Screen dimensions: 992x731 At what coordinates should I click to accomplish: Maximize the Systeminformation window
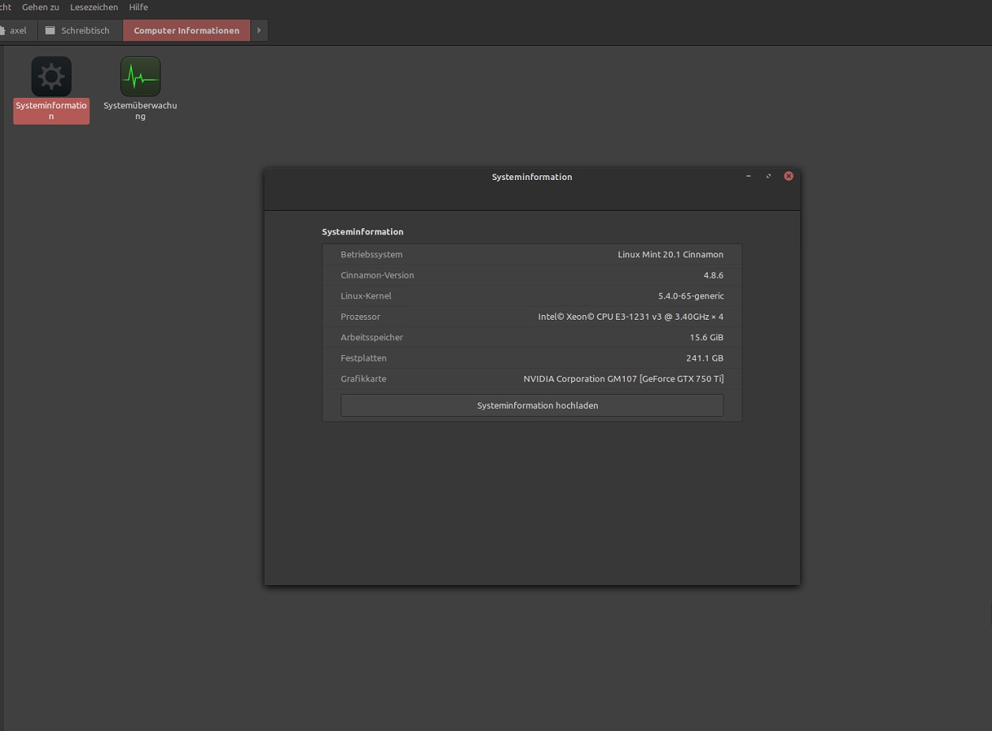(768, 176)
